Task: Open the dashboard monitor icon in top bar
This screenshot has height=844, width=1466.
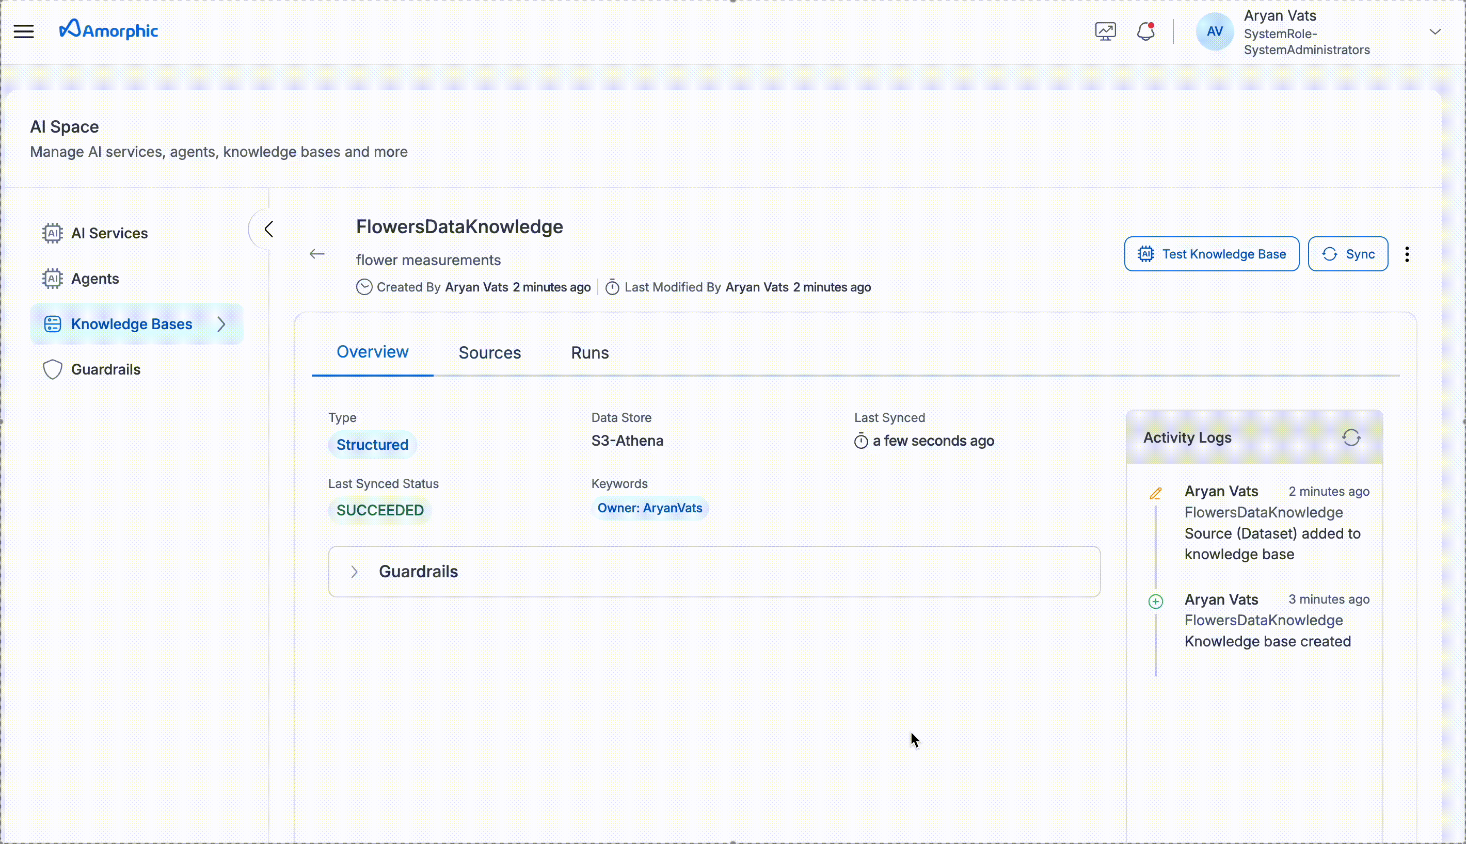Action: click(x=1104, y=31)
